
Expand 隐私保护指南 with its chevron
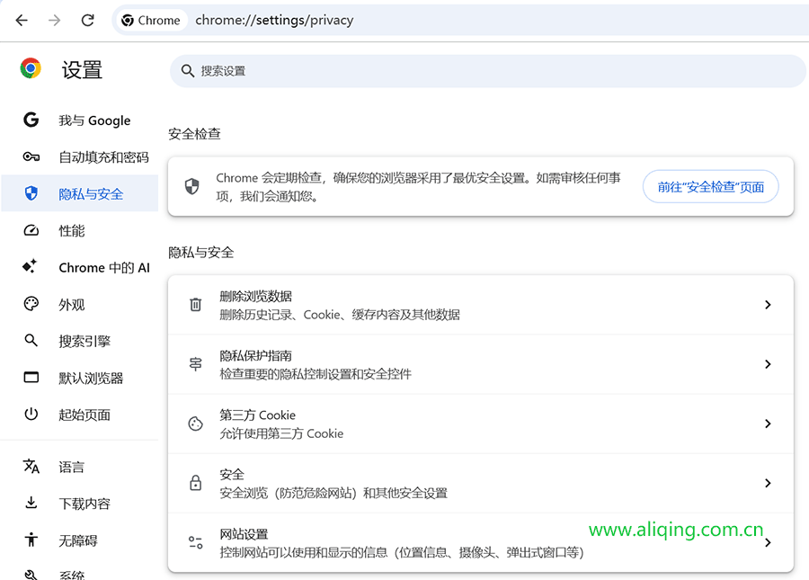[x=768, y=364]
